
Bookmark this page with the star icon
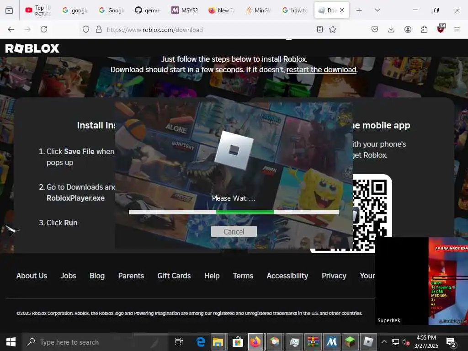(x=333, y=29)
